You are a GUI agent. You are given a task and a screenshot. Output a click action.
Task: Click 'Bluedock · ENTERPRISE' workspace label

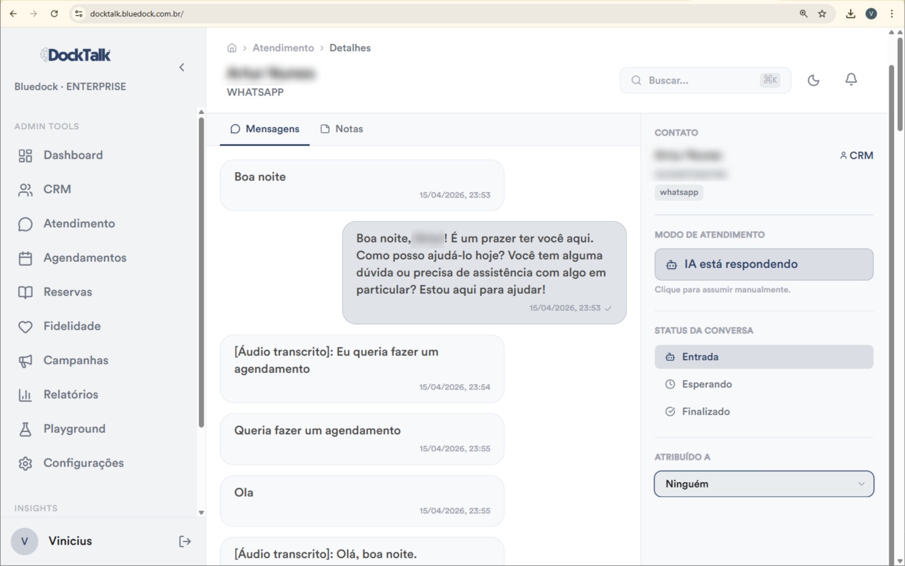[70, 86]
